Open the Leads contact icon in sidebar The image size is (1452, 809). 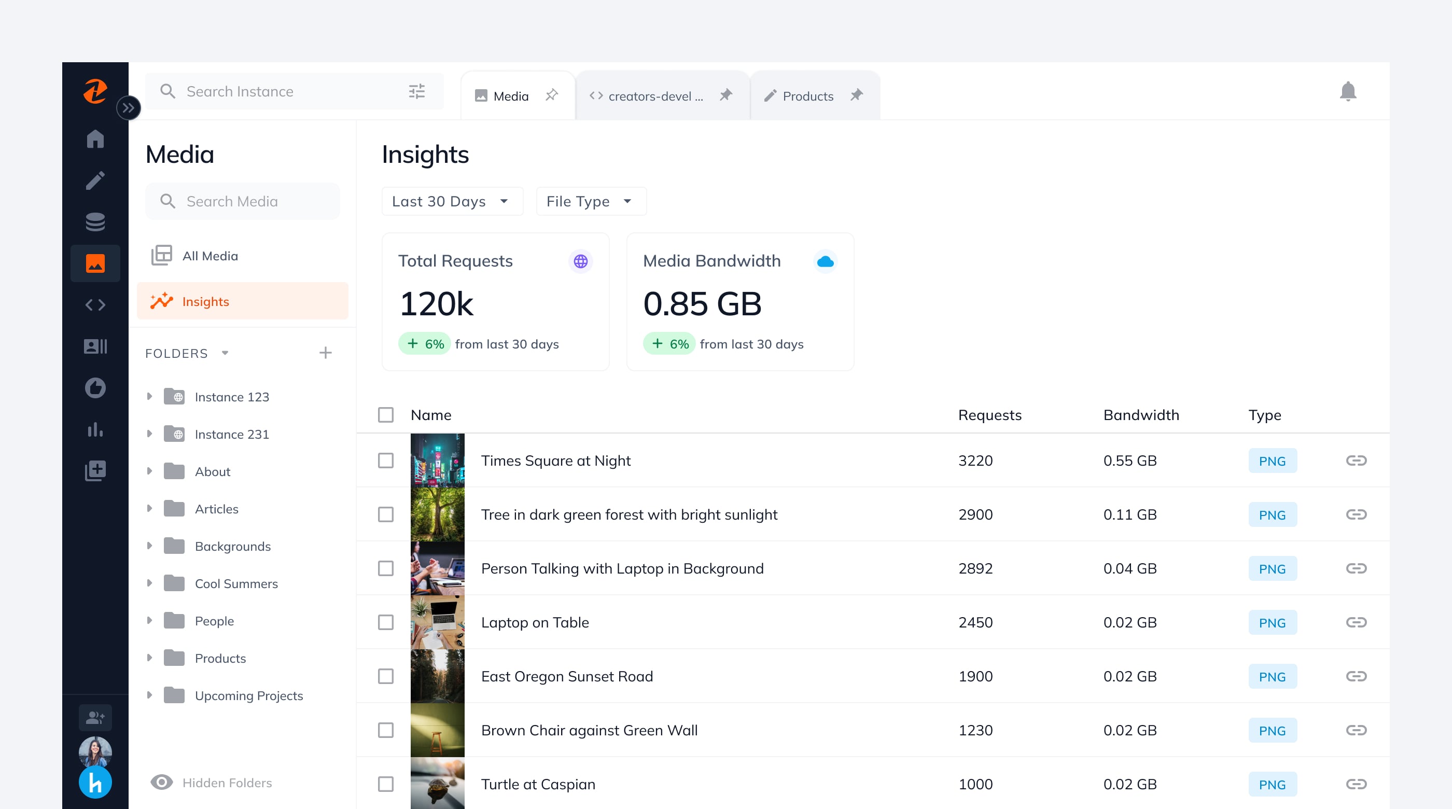(x=95, y=346)
